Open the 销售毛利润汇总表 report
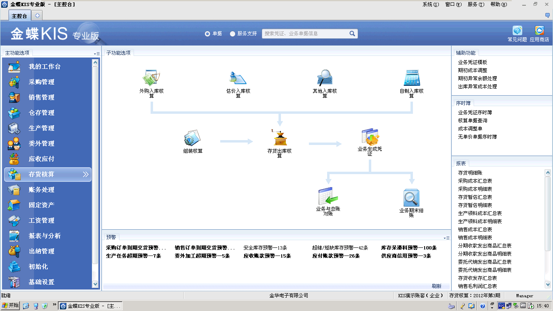This screenshot has width=553, height=311. click(x=477, y=286)
